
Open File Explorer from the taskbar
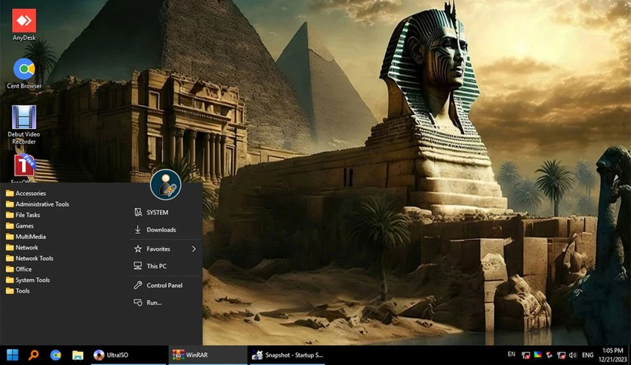pos(77,354)
